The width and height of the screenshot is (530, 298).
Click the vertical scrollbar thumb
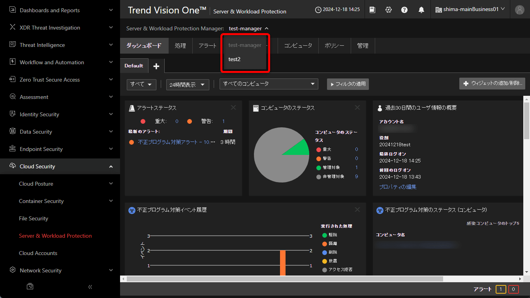(x=526, y=121)
